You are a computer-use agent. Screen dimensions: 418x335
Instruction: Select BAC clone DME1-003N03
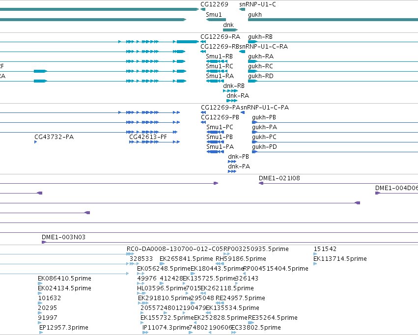[64, 237]
